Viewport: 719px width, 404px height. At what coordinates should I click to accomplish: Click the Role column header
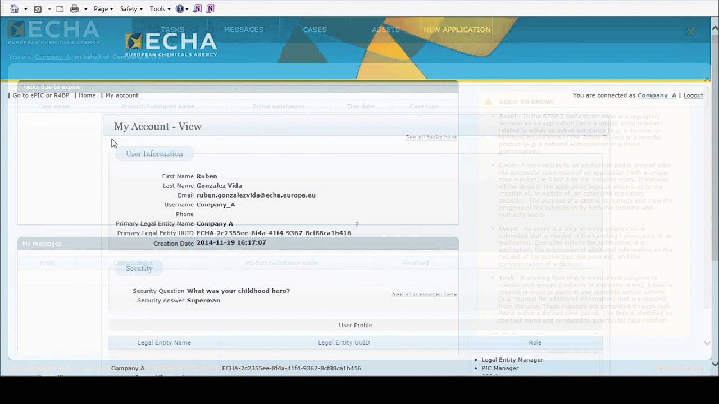(535, 342)
